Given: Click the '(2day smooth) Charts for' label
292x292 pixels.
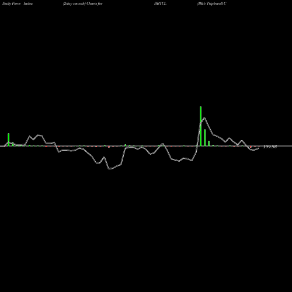Looking at the screenshot, I should tap(83, 4).
